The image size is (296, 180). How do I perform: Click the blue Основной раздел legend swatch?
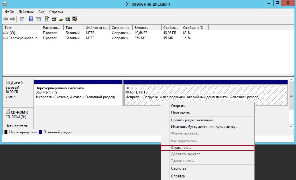click(40, 132)
